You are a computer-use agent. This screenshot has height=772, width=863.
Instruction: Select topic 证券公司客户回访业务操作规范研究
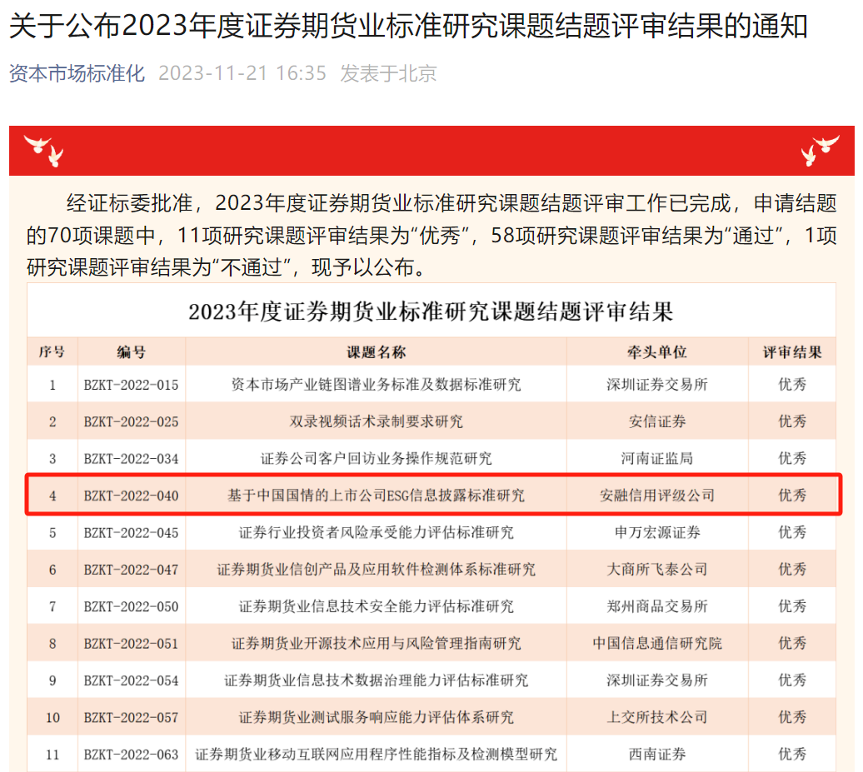376,458
